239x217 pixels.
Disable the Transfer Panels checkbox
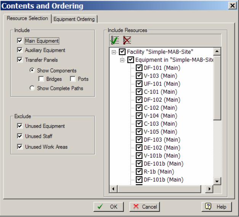click(19, 60)
